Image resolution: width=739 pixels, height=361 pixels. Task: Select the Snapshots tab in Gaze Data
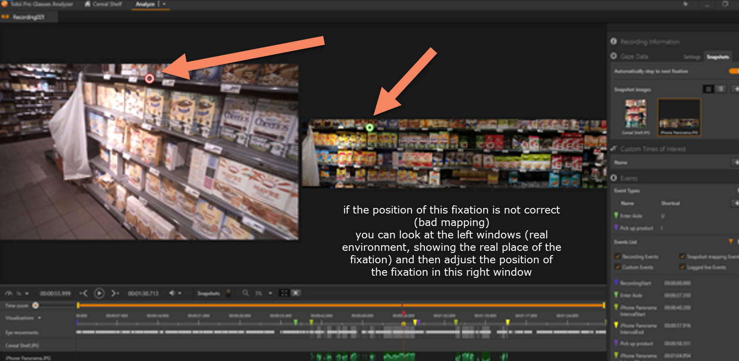pos(718,57)
